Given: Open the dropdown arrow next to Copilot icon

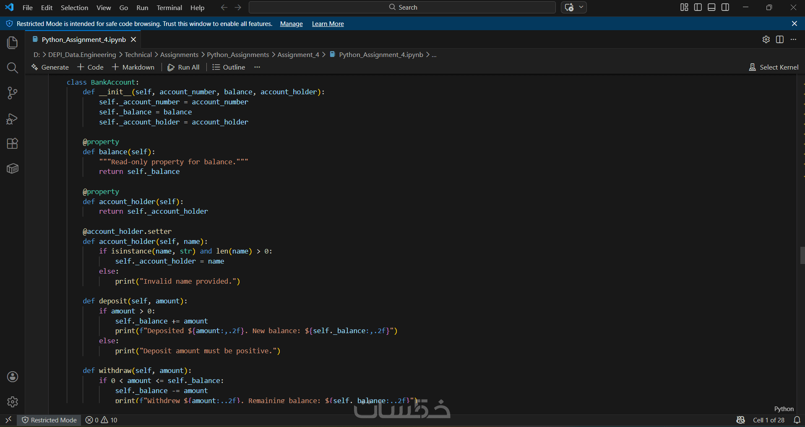Looking at the screenshot, I should click(581, 8).
